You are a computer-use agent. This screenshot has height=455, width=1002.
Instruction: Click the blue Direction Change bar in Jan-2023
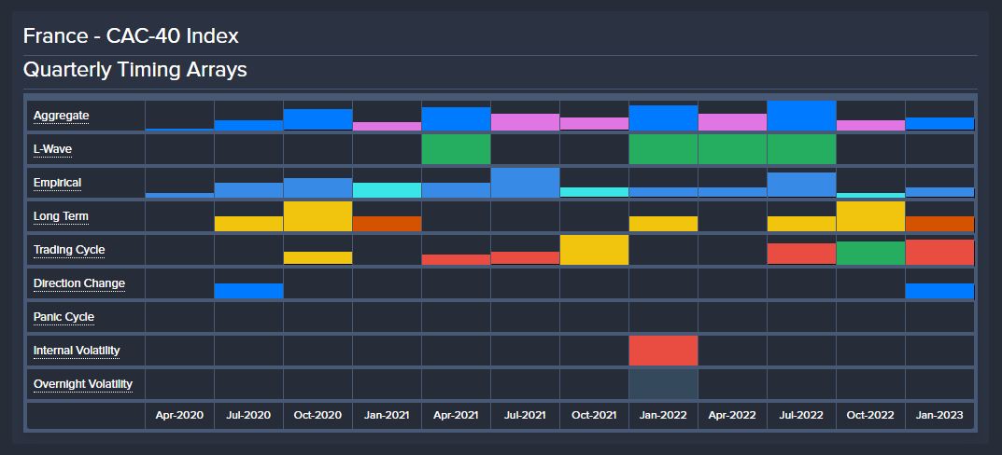(939, 291)
